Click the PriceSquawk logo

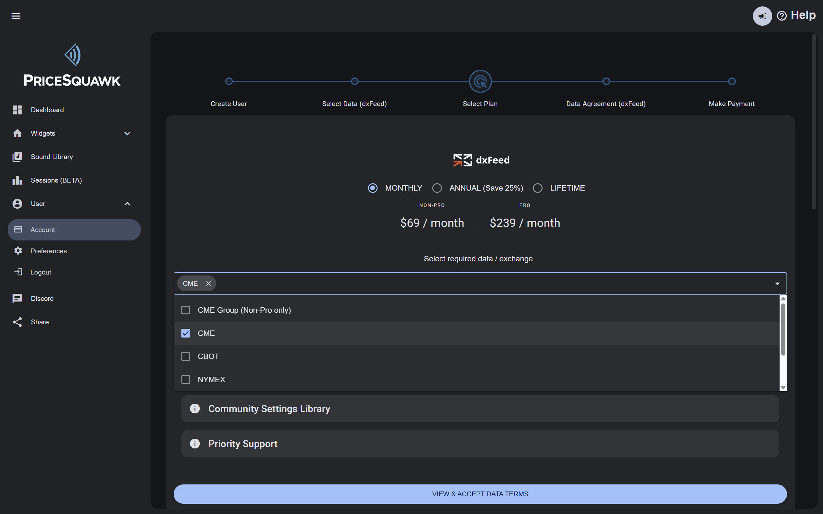[72, 65]
